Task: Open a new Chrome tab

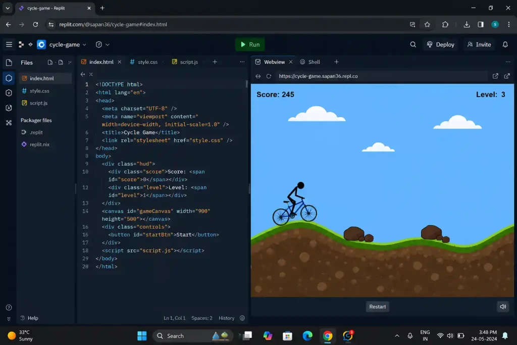Action: 102,8
